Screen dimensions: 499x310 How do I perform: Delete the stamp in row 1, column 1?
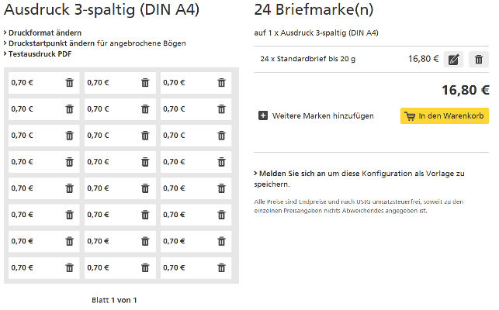pyautogui.click(x=69, y=83)
